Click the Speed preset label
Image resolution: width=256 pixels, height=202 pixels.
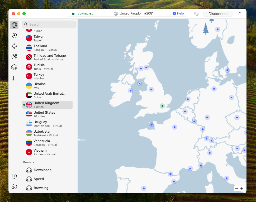click(x=39, y=179)
